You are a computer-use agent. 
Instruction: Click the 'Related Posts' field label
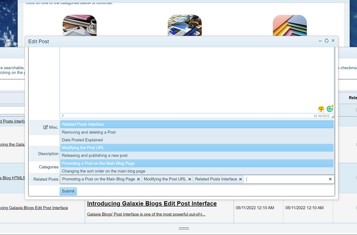pyautogui.click(x=46, y=179)
